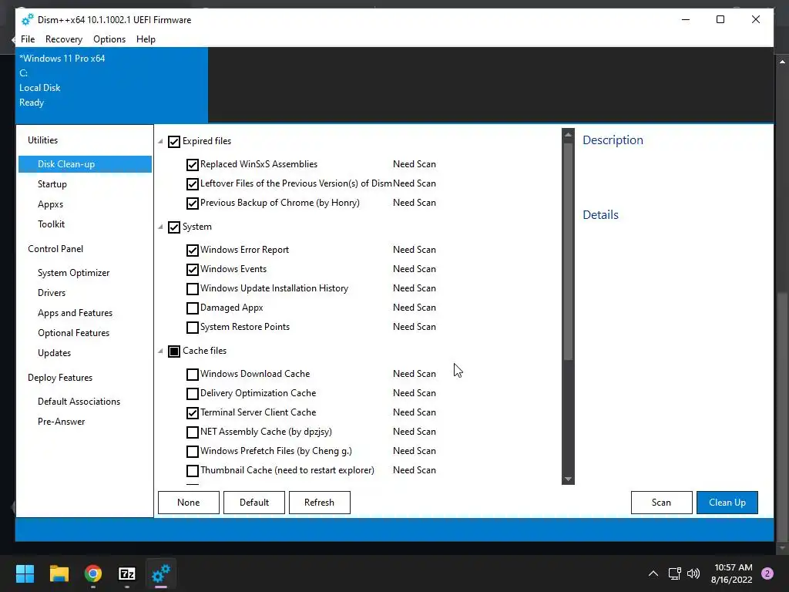789x592 pixels.
Task: Click the taskbar clock showing 10:57 AM
Action: tap(732, 573)
